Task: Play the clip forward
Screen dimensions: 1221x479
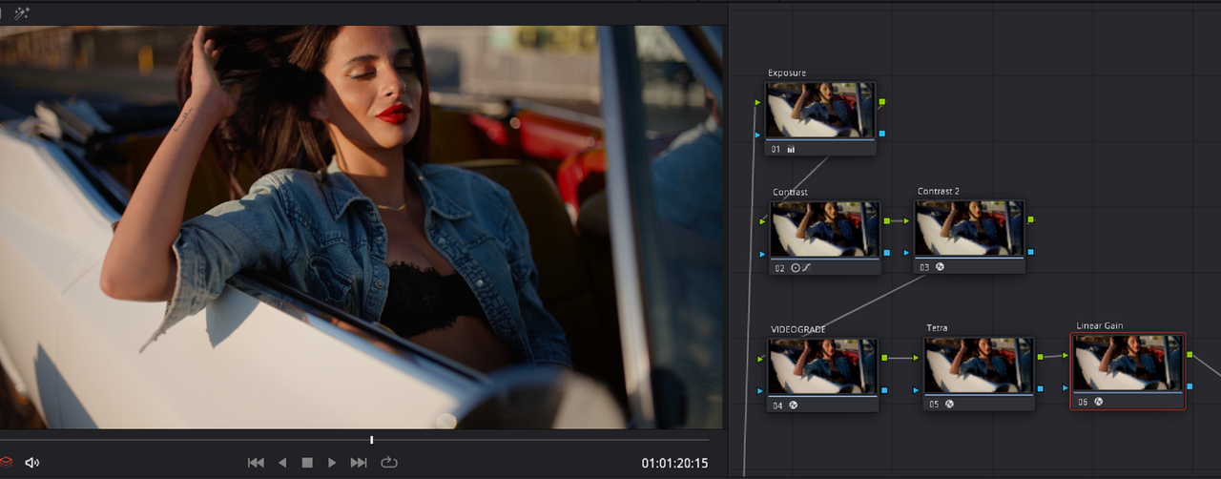Action: 332,463
